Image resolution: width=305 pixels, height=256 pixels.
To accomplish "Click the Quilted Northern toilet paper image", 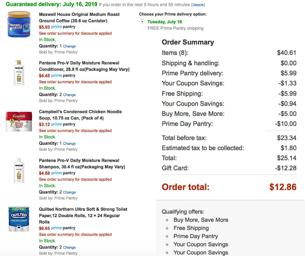I will click(19, 219).
